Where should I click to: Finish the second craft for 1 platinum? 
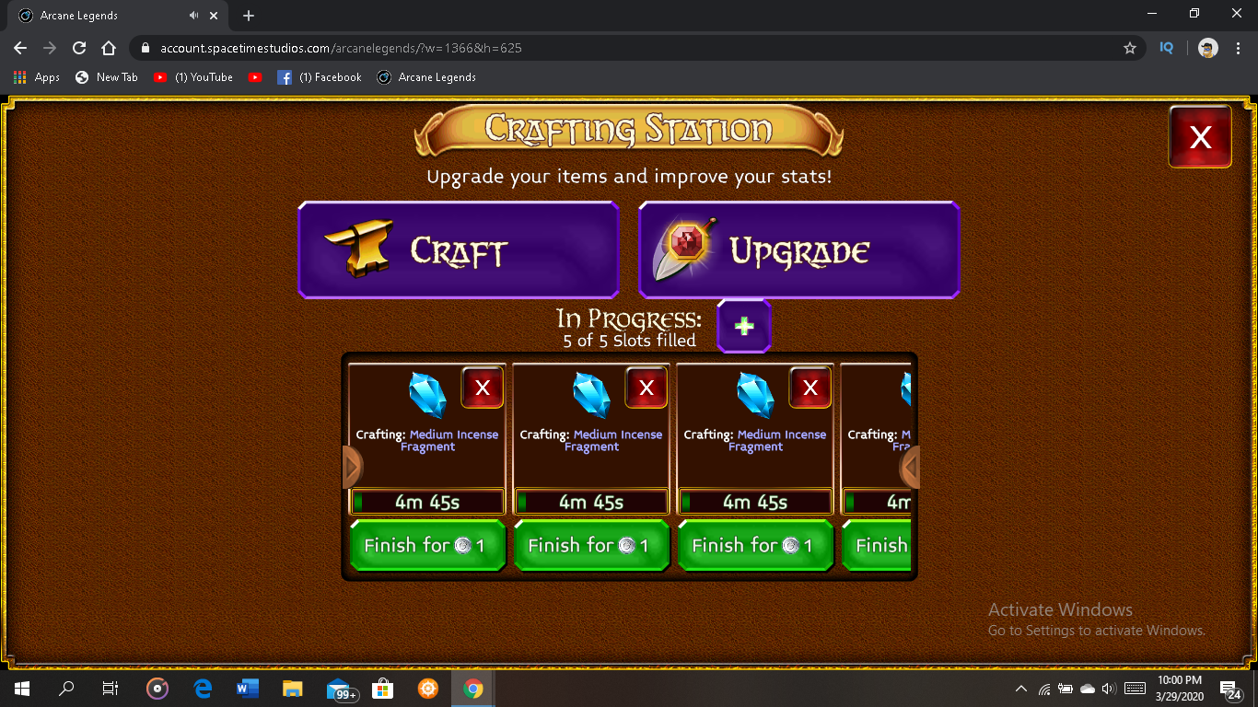592,546
